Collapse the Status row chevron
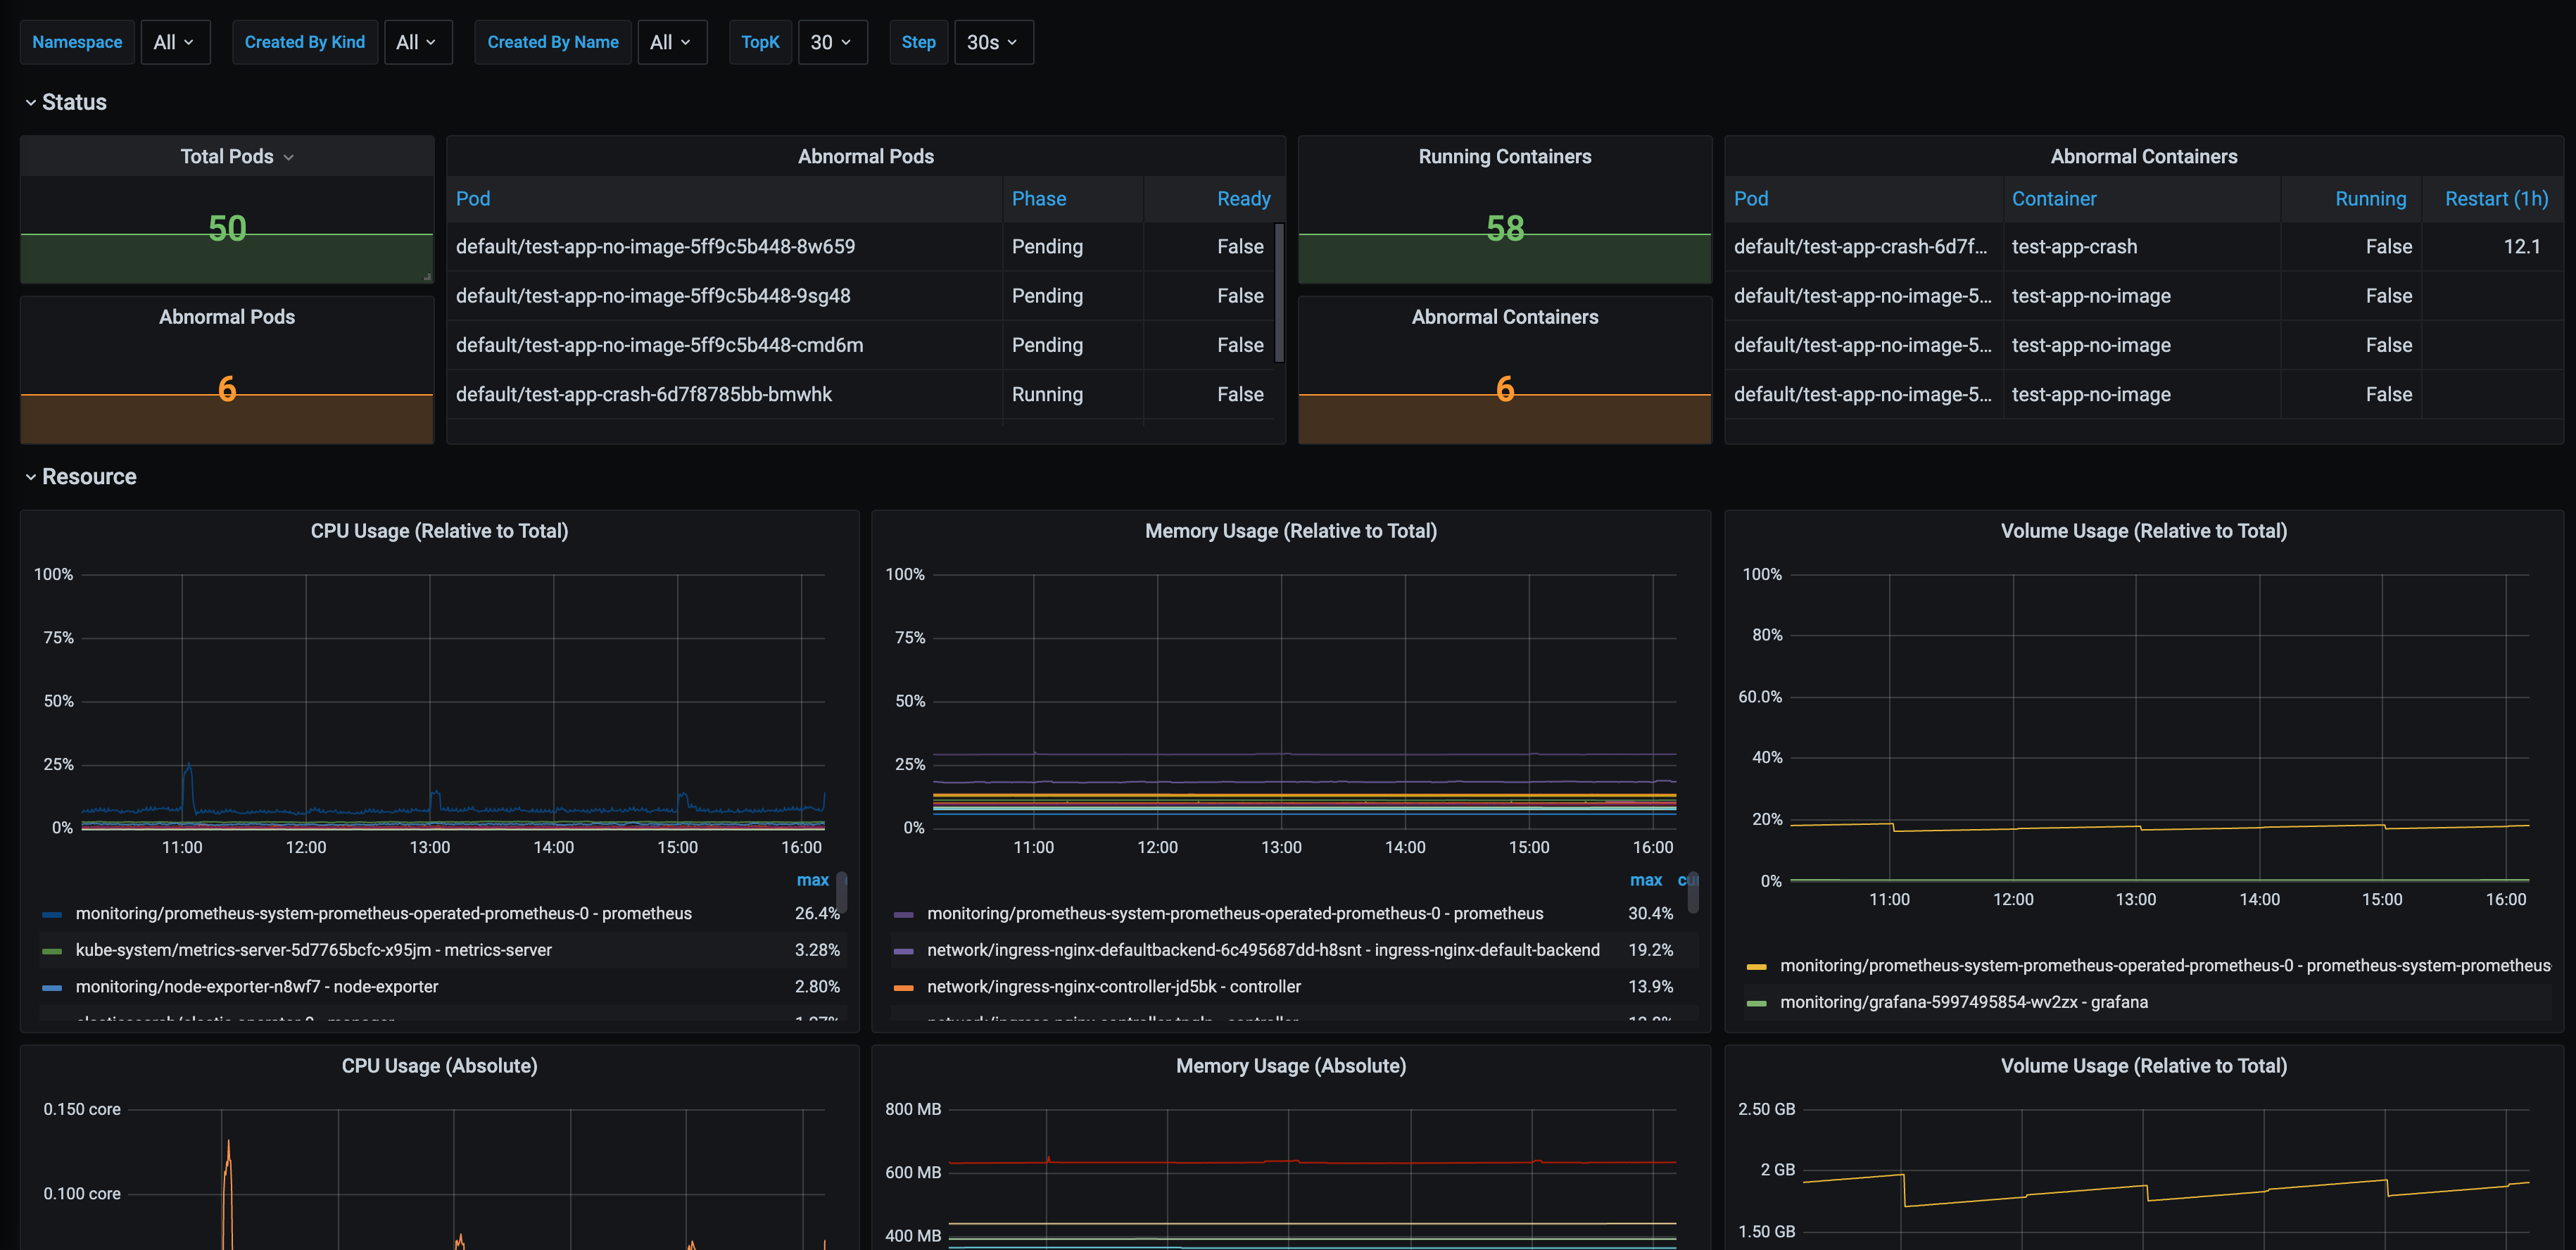 tap(30, 103)
